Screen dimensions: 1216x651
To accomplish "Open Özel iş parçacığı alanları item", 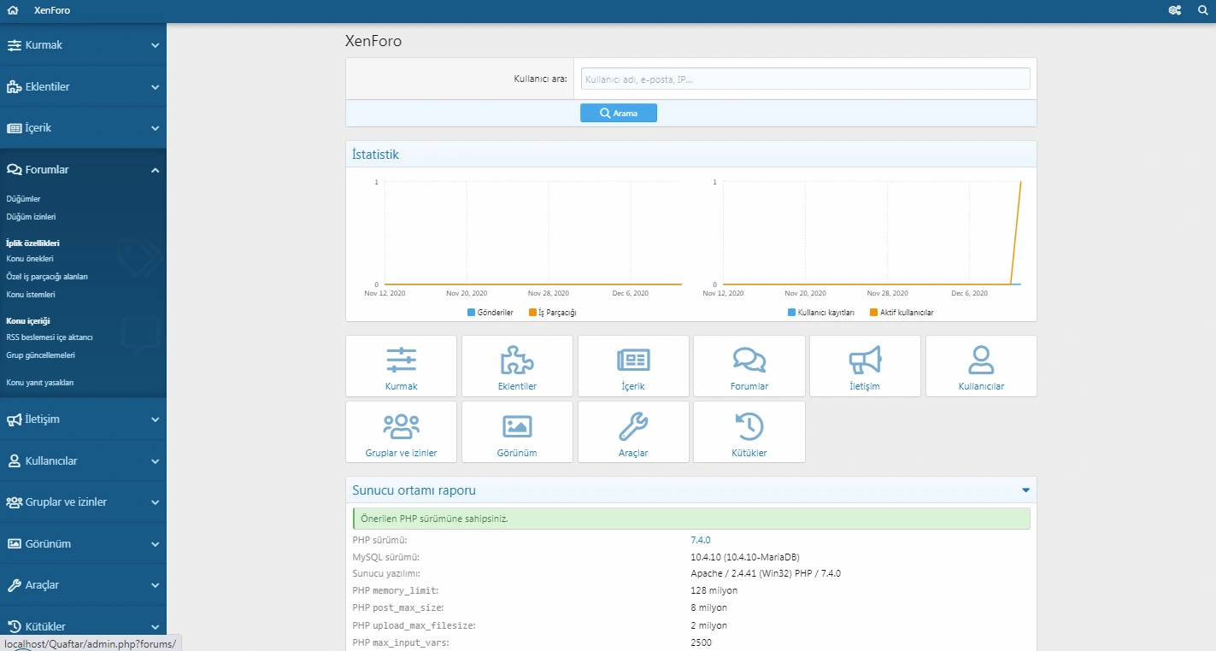I will (47, 277).
